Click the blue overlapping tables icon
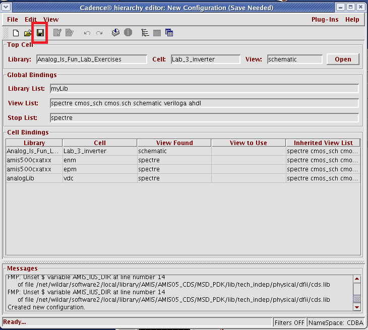This screenshot has height=330, width=368. pos(169,33)
